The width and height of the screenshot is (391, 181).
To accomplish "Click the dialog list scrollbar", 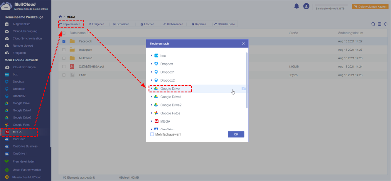I will (247, 80).
